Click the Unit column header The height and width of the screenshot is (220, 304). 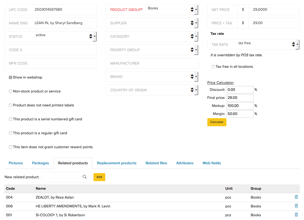(229, 188)
